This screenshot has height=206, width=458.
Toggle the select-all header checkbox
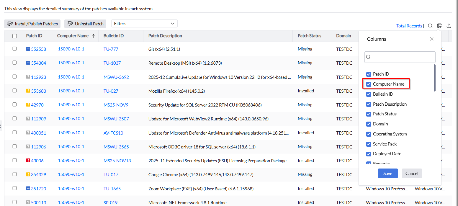click(14, 36)
